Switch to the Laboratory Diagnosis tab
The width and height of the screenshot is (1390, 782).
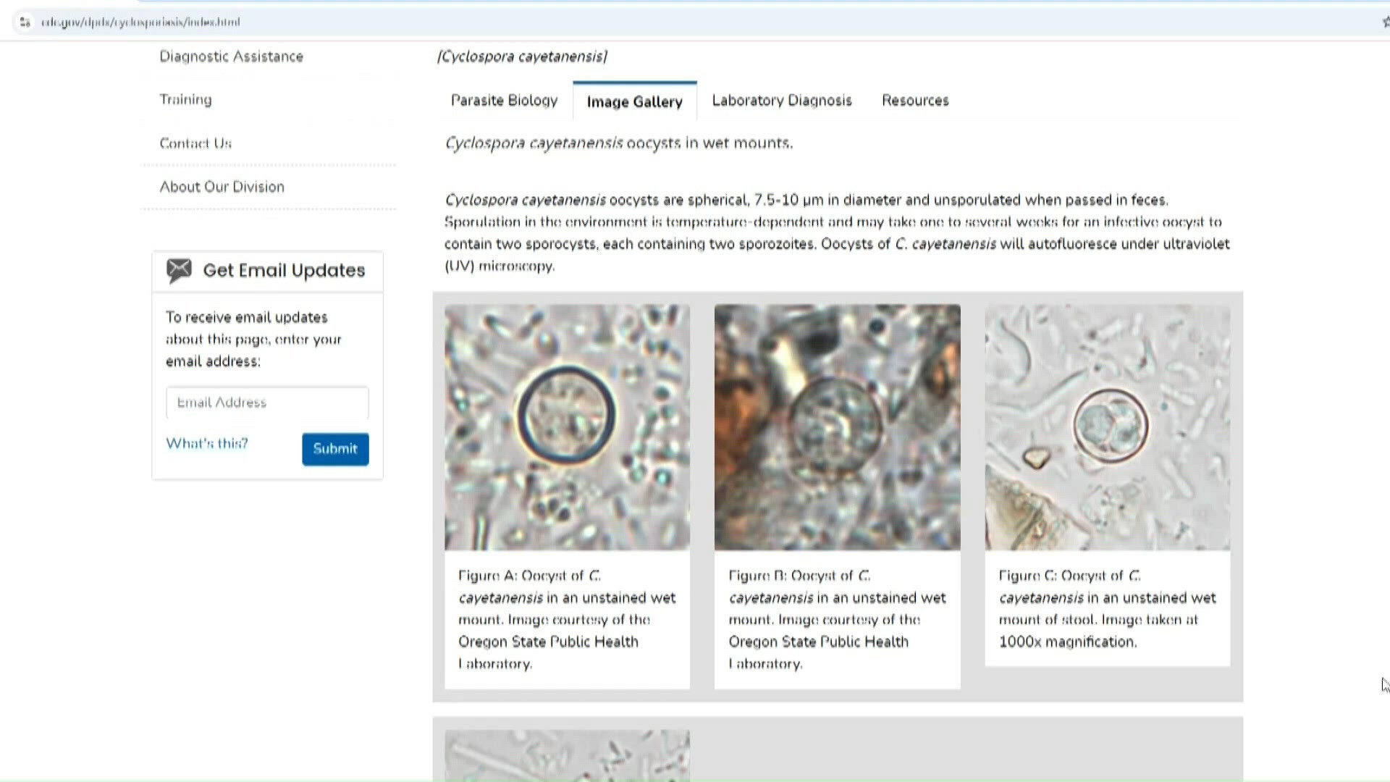(x=782, y=101)
